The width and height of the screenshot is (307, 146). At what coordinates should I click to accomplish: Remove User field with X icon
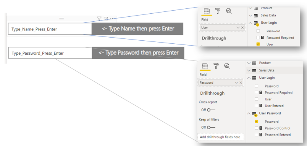click(242, 28)
